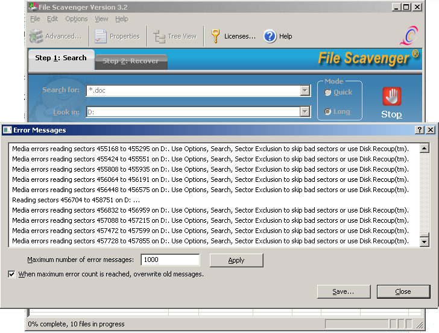Select the error line for sectors 456064 to 456191
This screenshot has height=333, width=439.
pyautogui.click(x=210, y=179)
